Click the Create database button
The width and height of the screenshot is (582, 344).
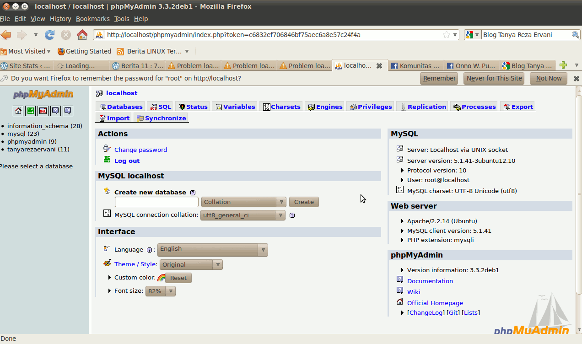pyautogui.click(x=304, y=202)
